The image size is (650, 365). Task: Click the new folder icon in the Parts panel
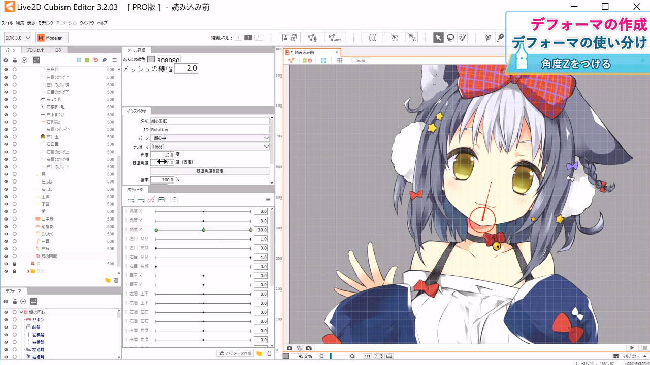[108, 280]
